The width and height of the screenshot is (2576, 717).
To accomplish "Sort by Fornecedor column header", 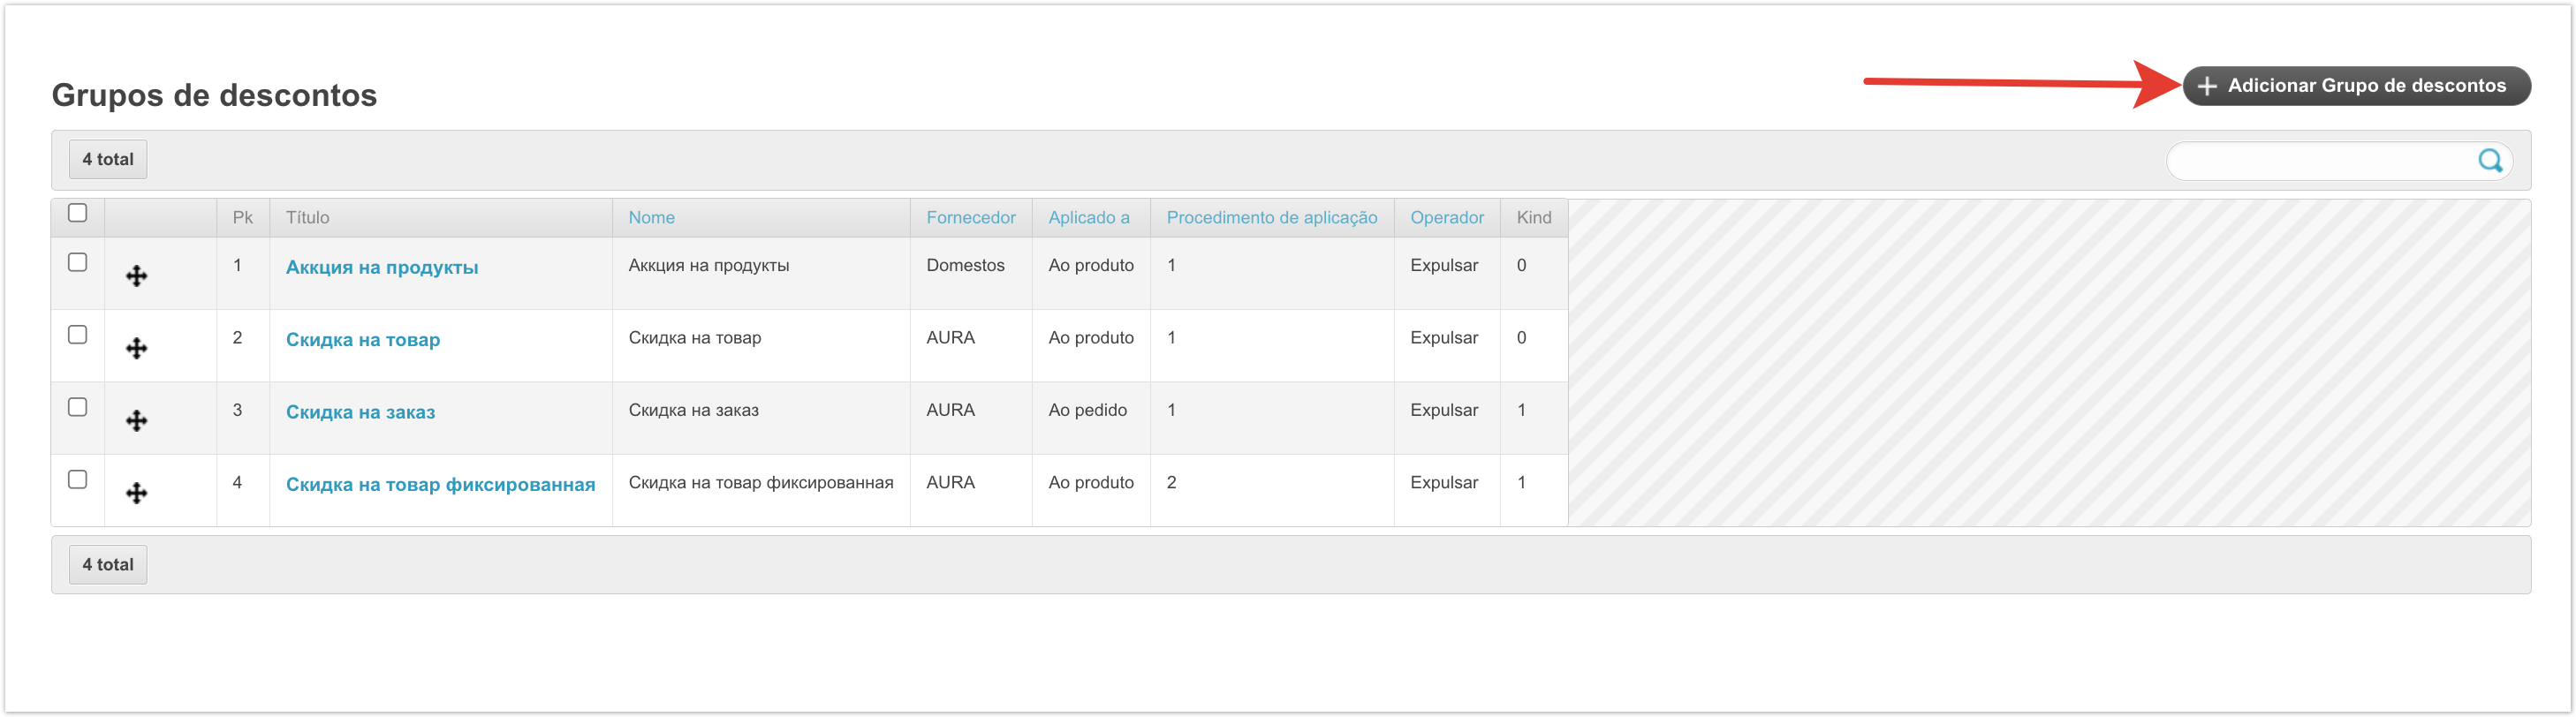I will 970,218.
